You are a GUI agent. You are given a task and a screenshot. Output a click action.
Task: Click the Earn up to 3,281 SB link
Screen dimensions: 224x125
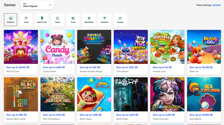click(164, 115)
